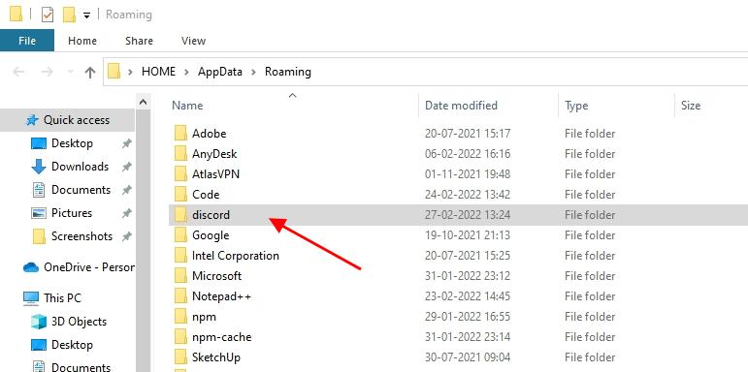The height and width of the screenshot is (372, 748).
Task: Click the Adobe folder icon
Action: tap(180, 134)
